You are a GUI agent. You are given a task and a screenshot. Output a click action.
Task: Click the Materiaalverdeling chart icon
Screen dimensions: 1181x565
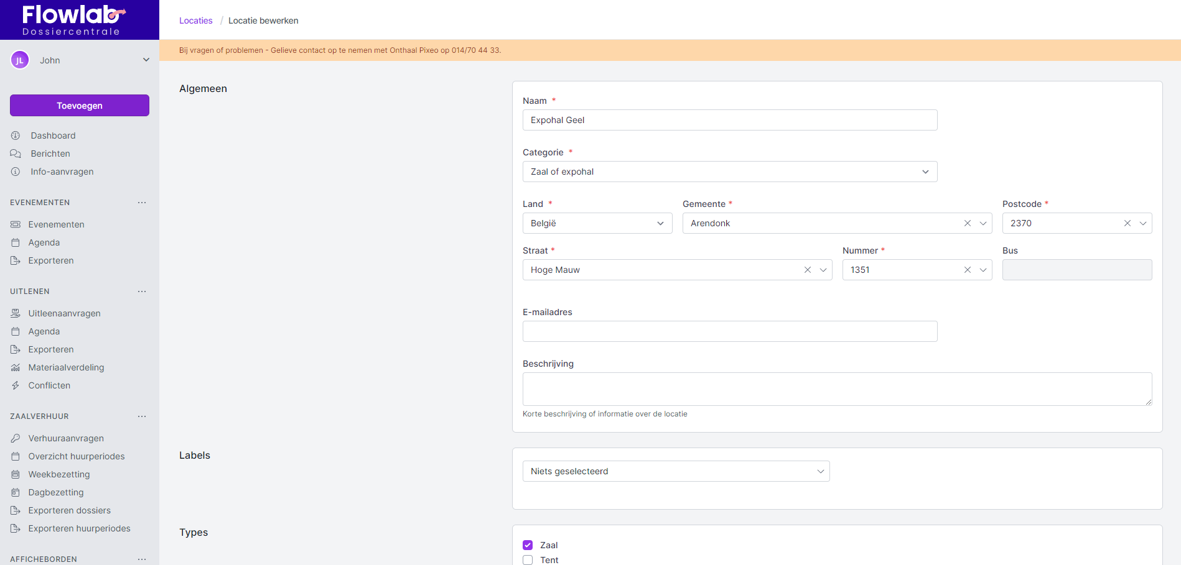click(16, 367)
